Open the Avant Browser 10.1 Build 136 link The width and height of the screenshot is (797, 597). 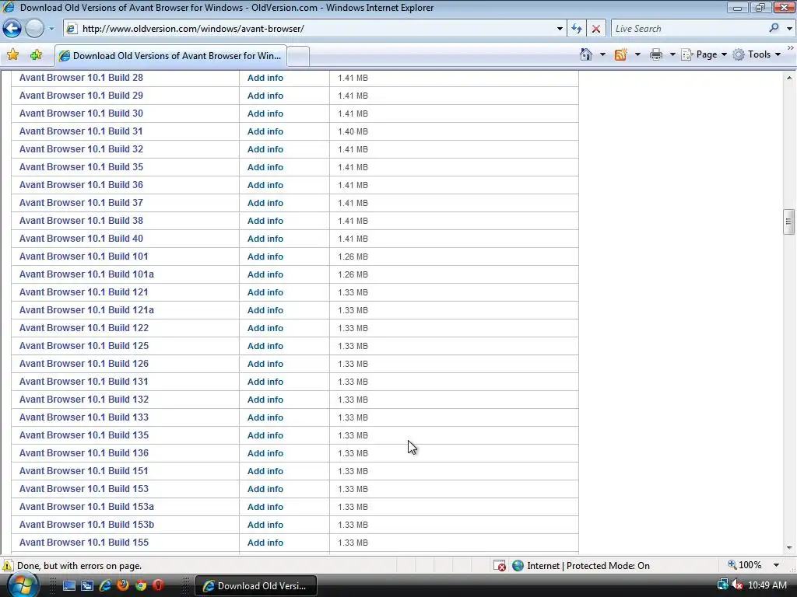[84, 453]
